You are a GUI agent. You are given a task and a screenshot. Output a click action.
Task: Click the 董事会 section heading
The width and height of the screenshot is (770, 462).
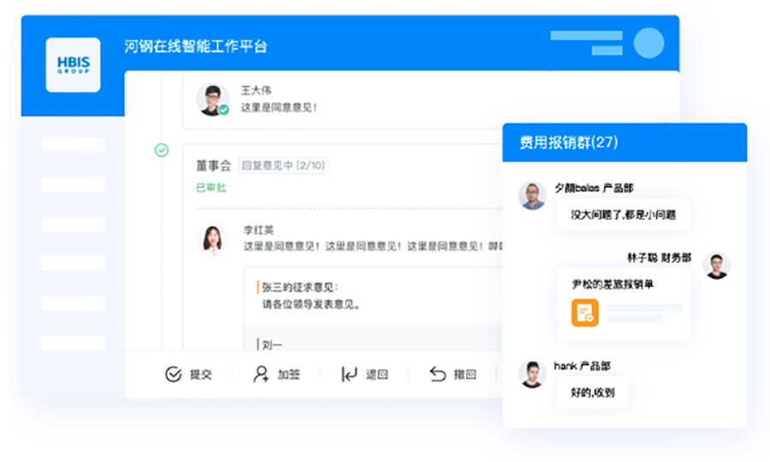[214, 166]
